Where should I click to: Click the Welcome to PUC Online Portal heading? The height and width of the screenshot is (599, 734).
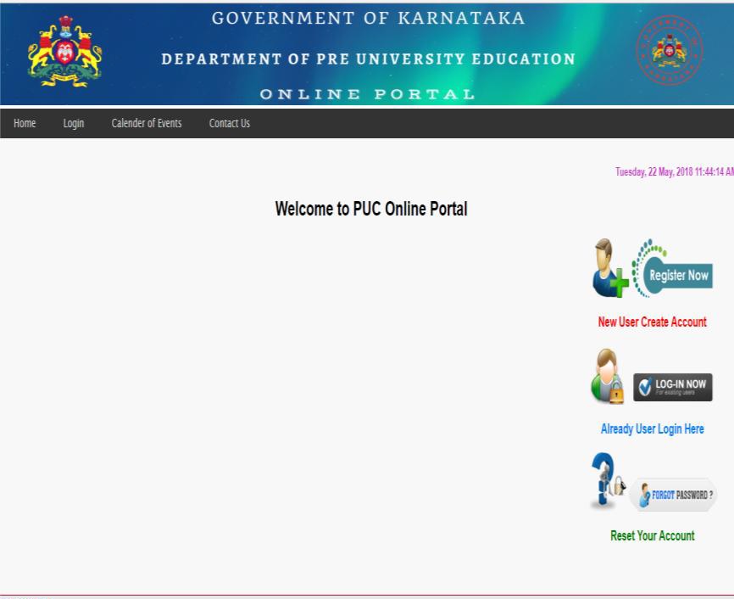[x=371, y=209]
